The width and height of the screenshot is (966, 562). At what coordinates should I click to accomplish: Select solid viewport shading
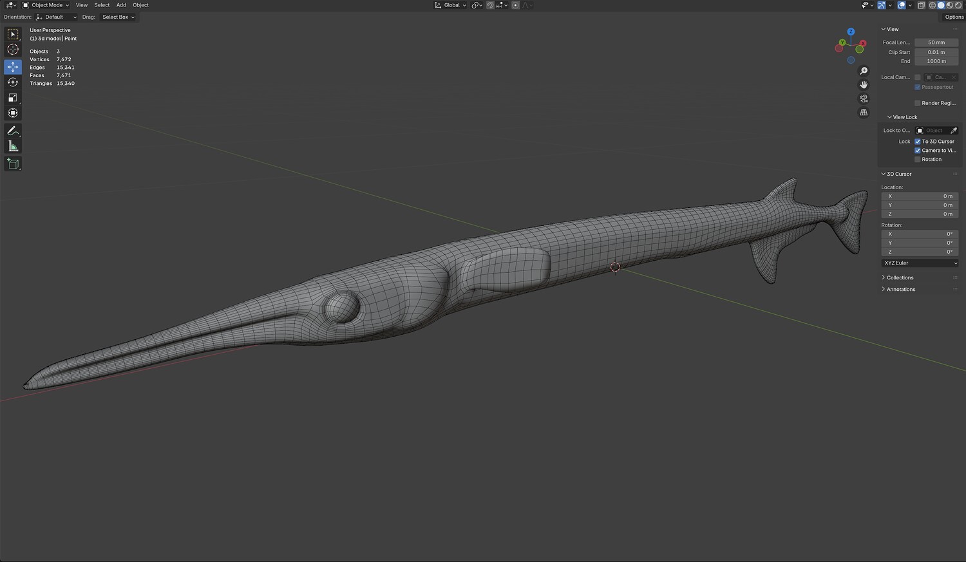tap(941, 5)
